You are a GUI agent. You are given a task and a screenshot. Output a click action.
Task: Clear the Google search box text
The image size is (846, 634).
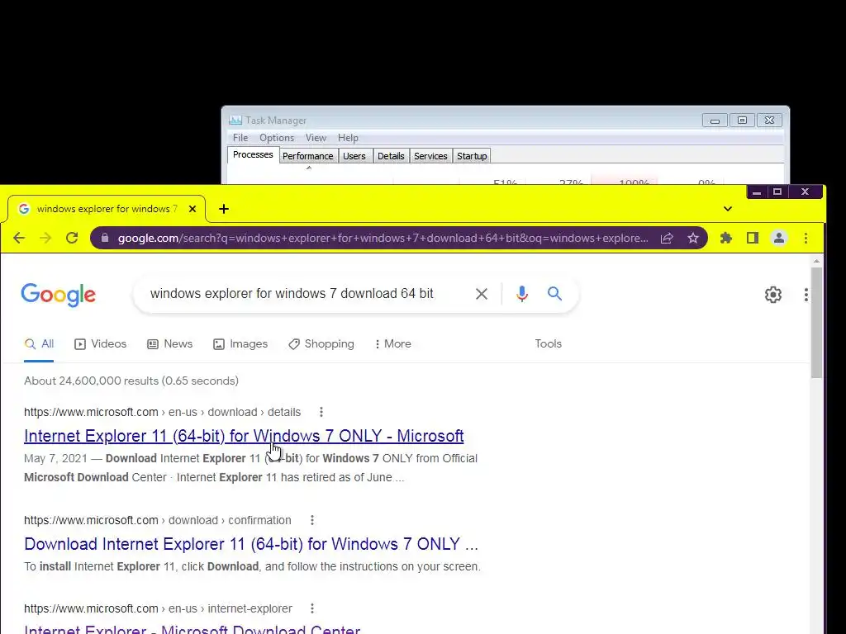482,294
